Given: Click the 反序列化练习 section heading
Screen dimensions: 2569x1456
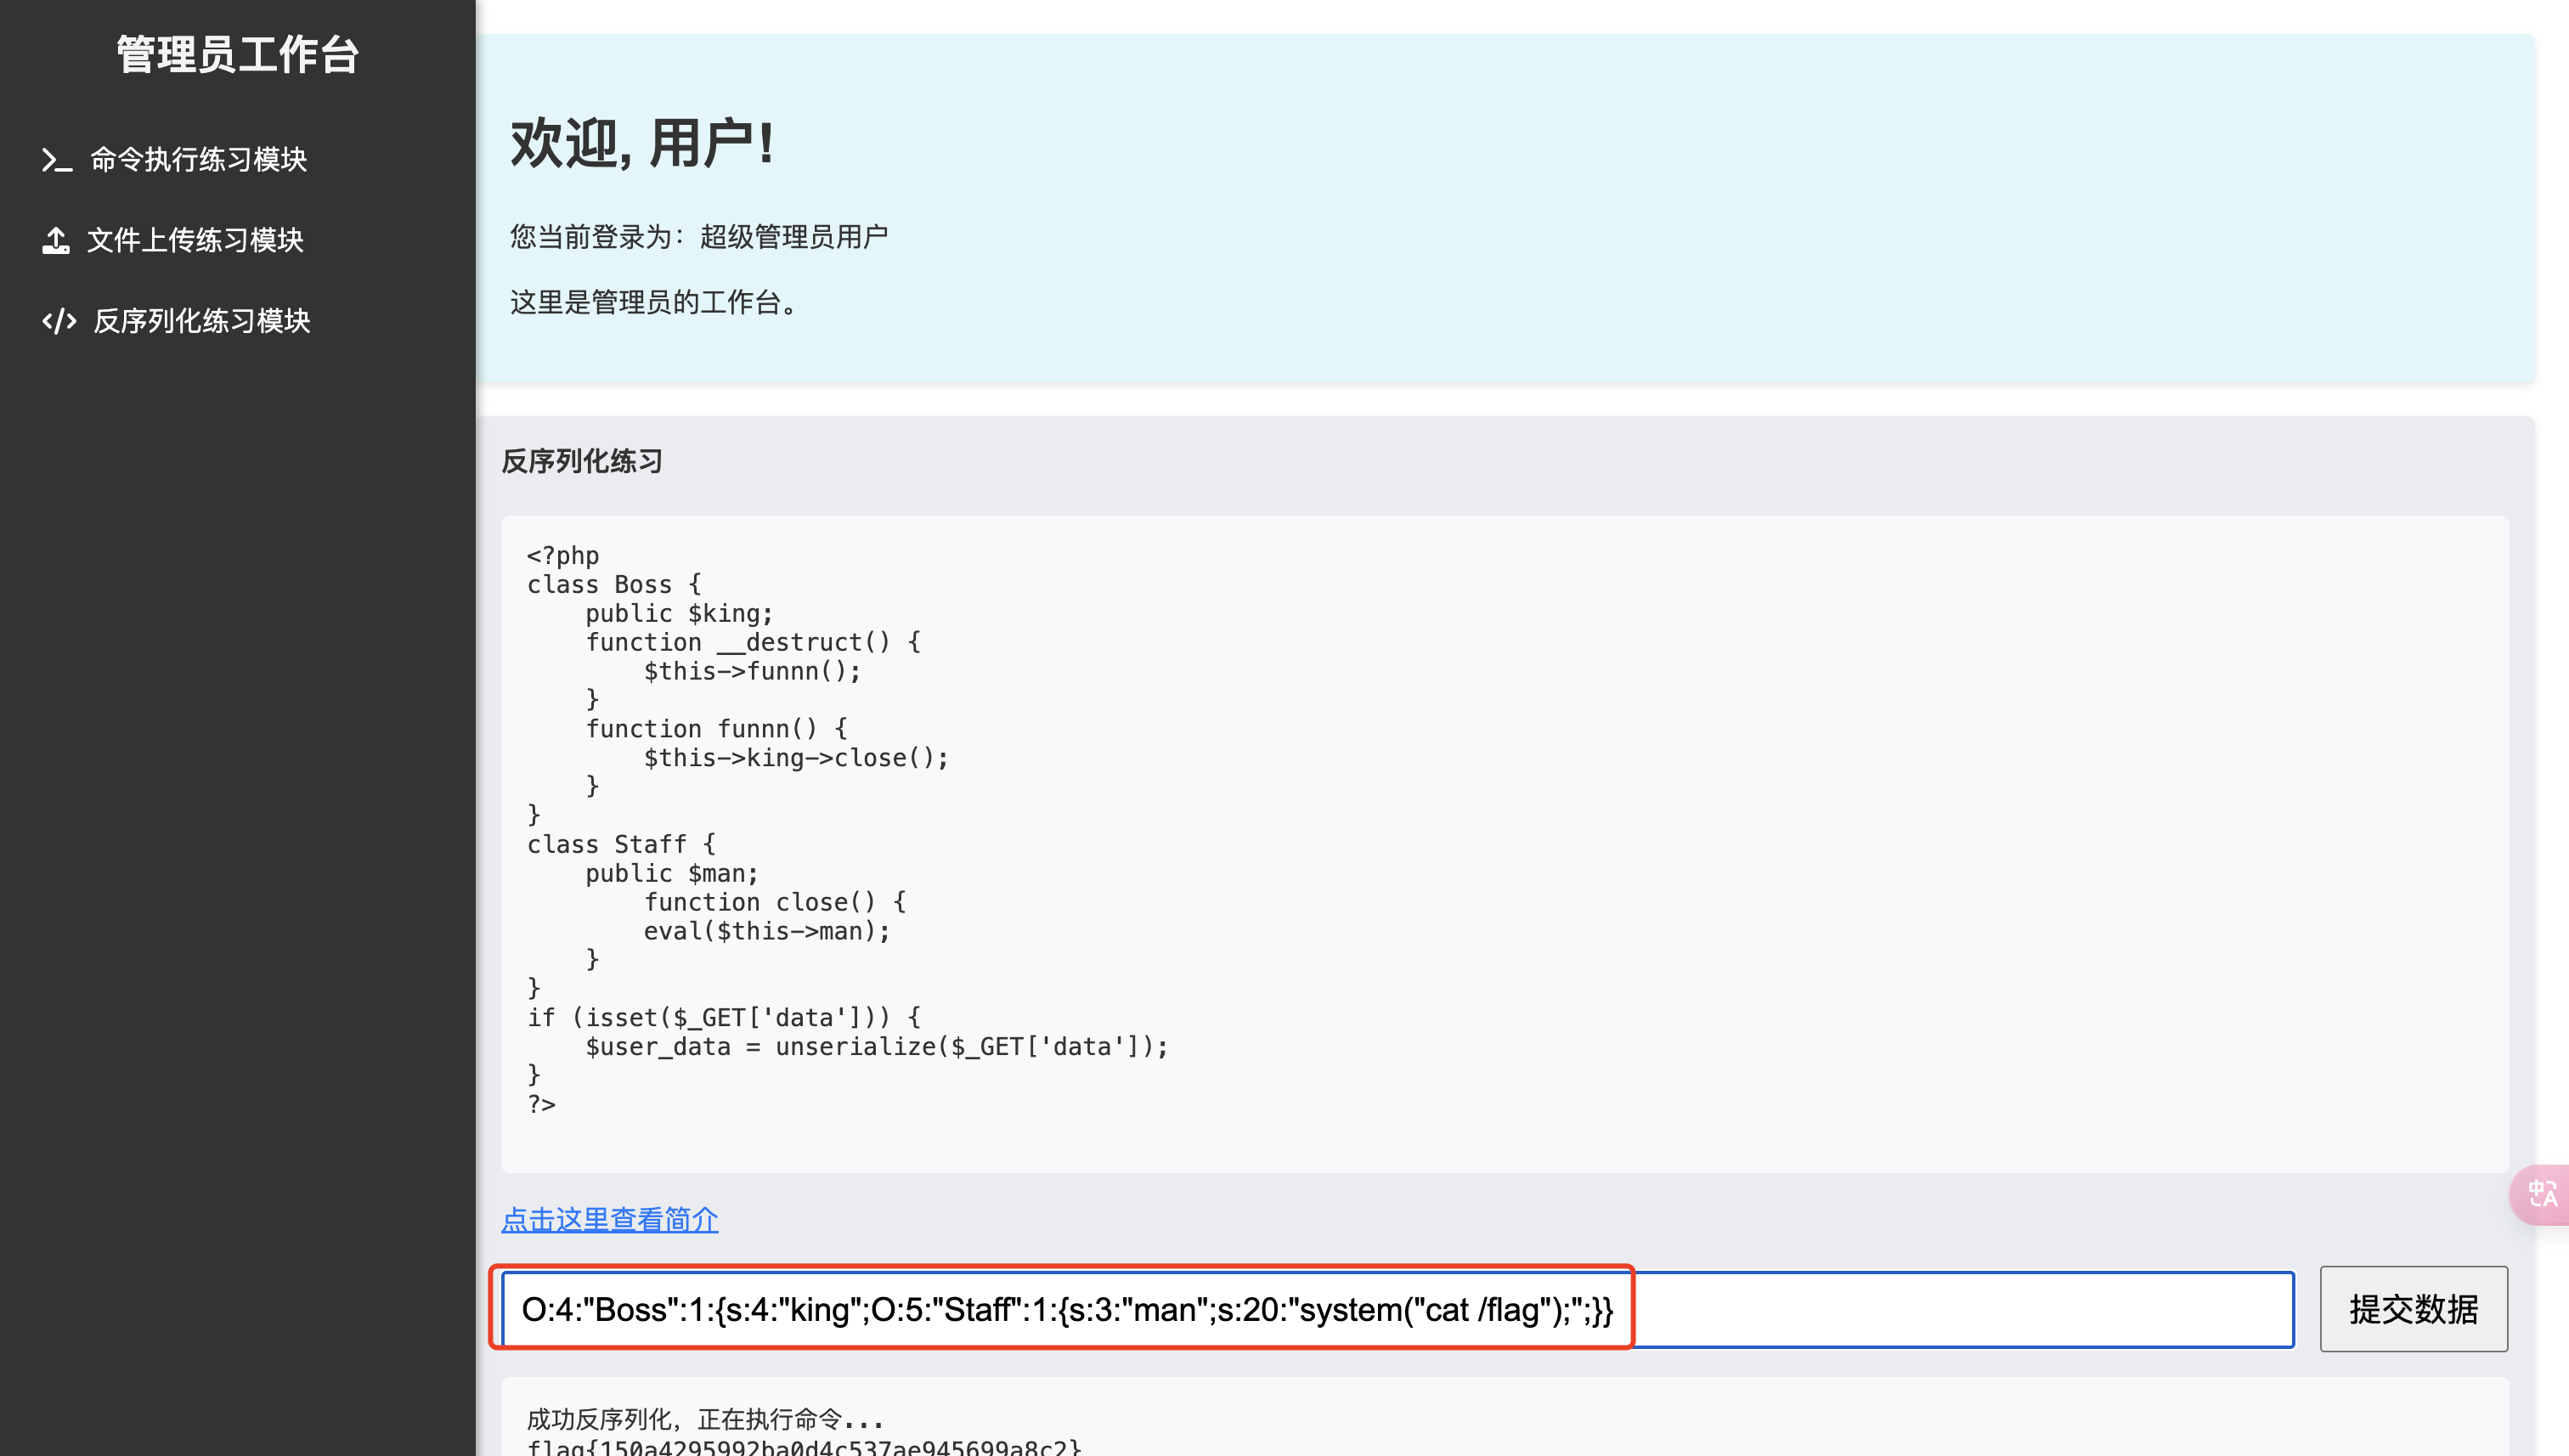Looking at the screenshot, I should [x=582, y=461].
